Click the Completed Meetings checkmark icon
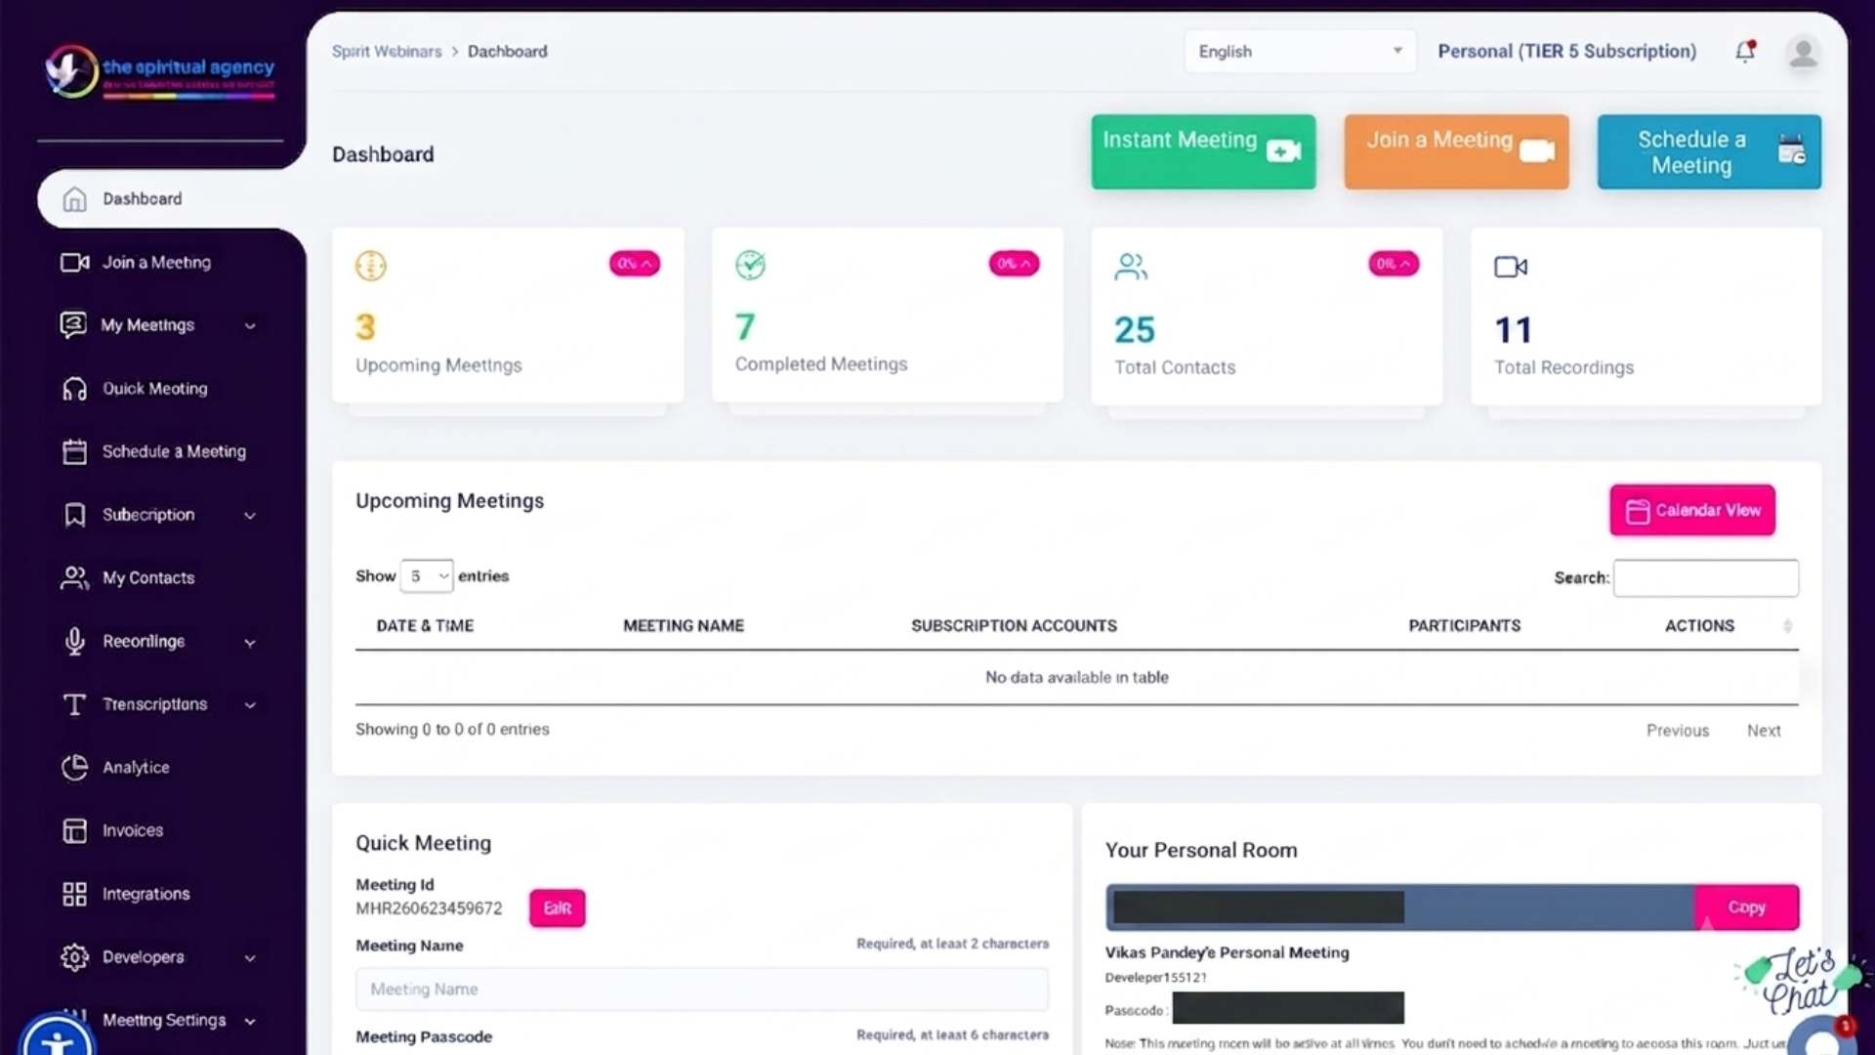The width and height of the screenshot is (1875, 1055). pyautogui.click(x=750, y=265)
